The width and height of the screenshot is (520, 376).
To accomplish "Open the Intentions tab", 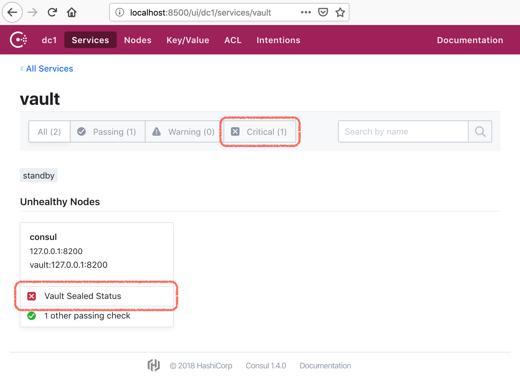I will tap(278, 40).
